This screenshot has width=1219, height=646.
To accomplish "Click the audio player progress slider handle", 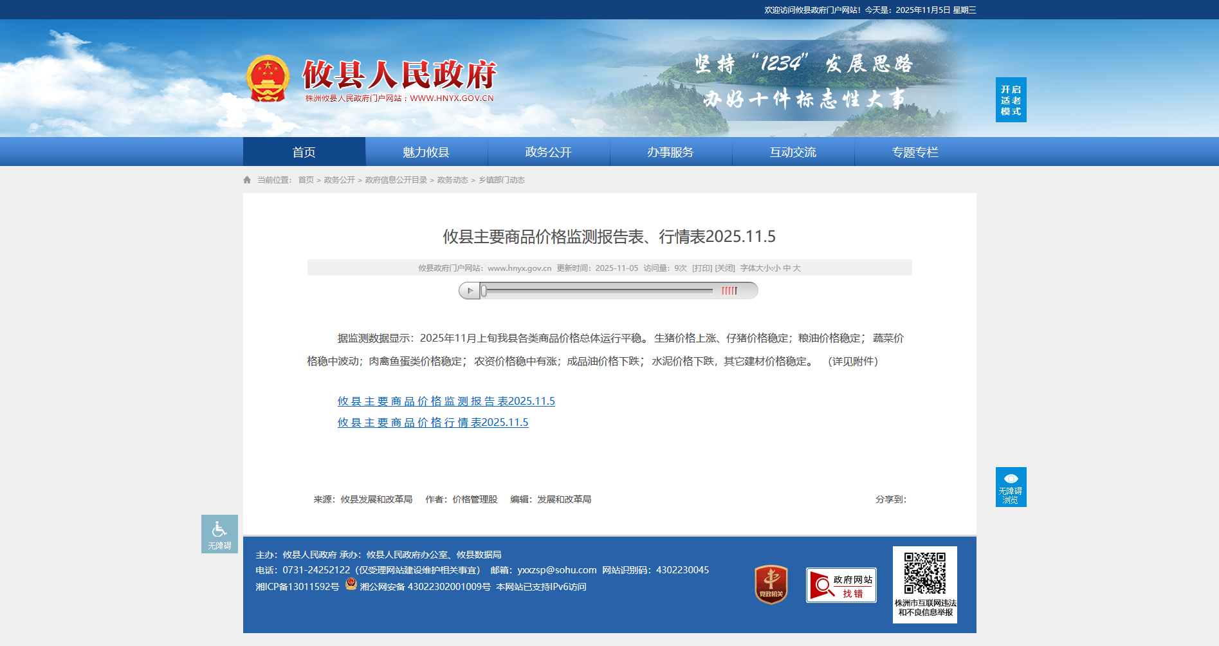I will pos(484,291).
